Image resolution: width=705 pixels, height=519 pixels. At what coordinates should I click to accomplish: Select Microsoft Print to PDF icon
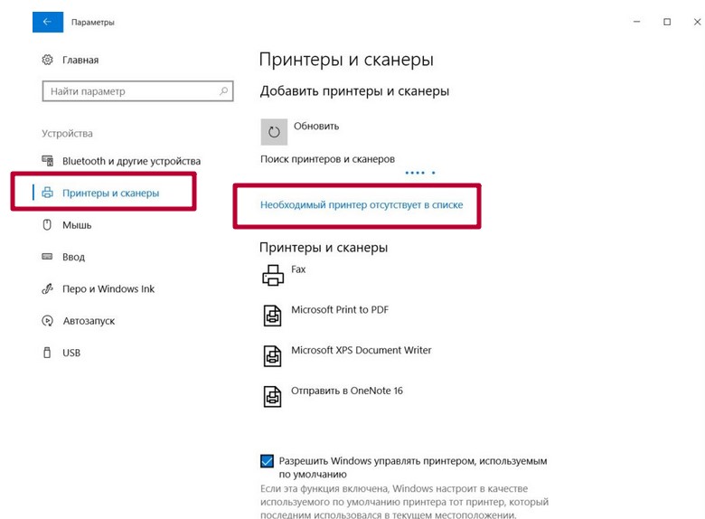click(272, 316)
